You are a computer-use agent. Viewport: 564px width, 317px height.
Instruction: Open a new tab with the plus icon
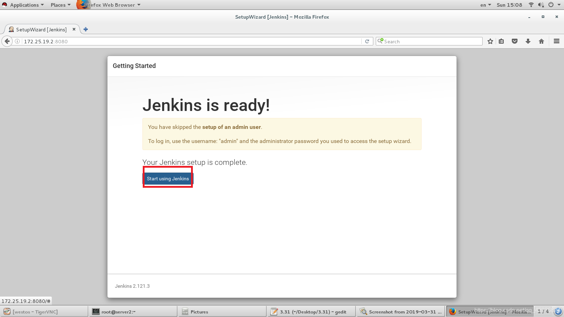click(x=86, y=29)
